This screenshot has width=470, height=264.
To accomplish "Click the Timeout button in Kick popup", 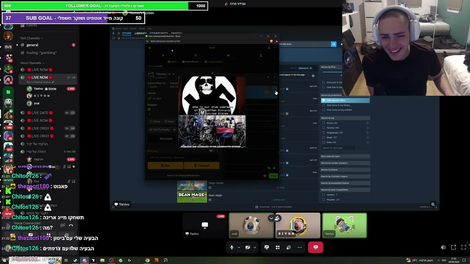I will (202, 166).
